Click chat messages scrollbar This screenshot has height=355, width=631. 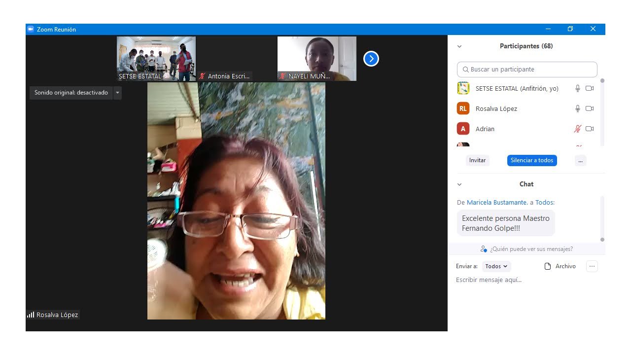coord(602,218)
